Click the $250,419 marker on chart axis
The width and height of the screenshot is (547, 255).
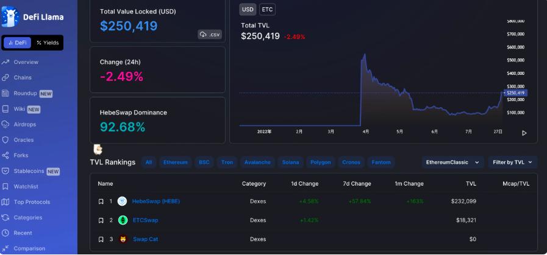click(515, 93)
